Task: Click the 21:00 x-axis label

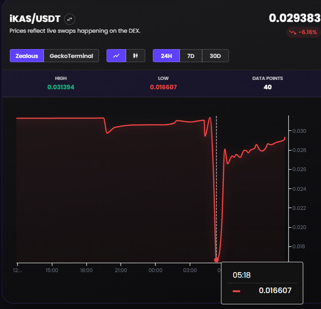Action: click(x=121, y=270)
